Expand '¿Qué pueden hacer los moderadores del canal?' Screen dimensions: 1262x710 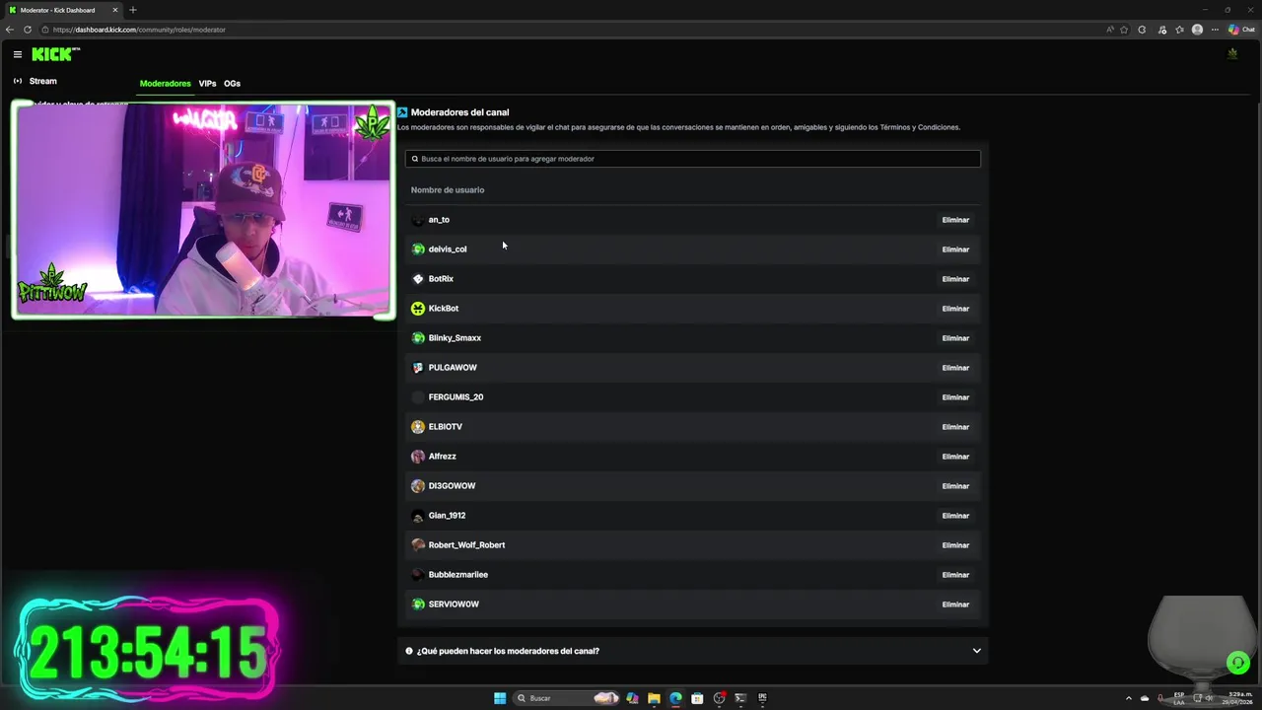[x=693, y=651]
